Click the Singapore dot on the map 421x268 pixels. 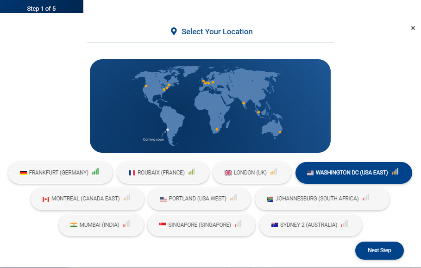click(258, 112)
